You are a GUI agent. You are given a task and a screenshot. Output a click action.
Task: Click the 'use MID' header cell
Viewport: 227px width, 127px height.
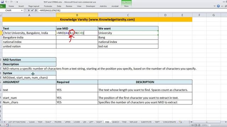(77, 29)
